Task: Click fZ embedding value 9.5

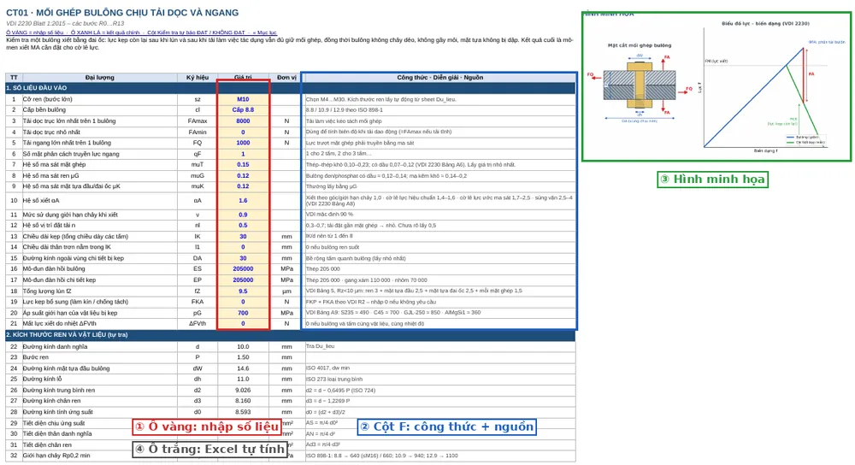Action: pyautogui.click(x=243, y=291)
